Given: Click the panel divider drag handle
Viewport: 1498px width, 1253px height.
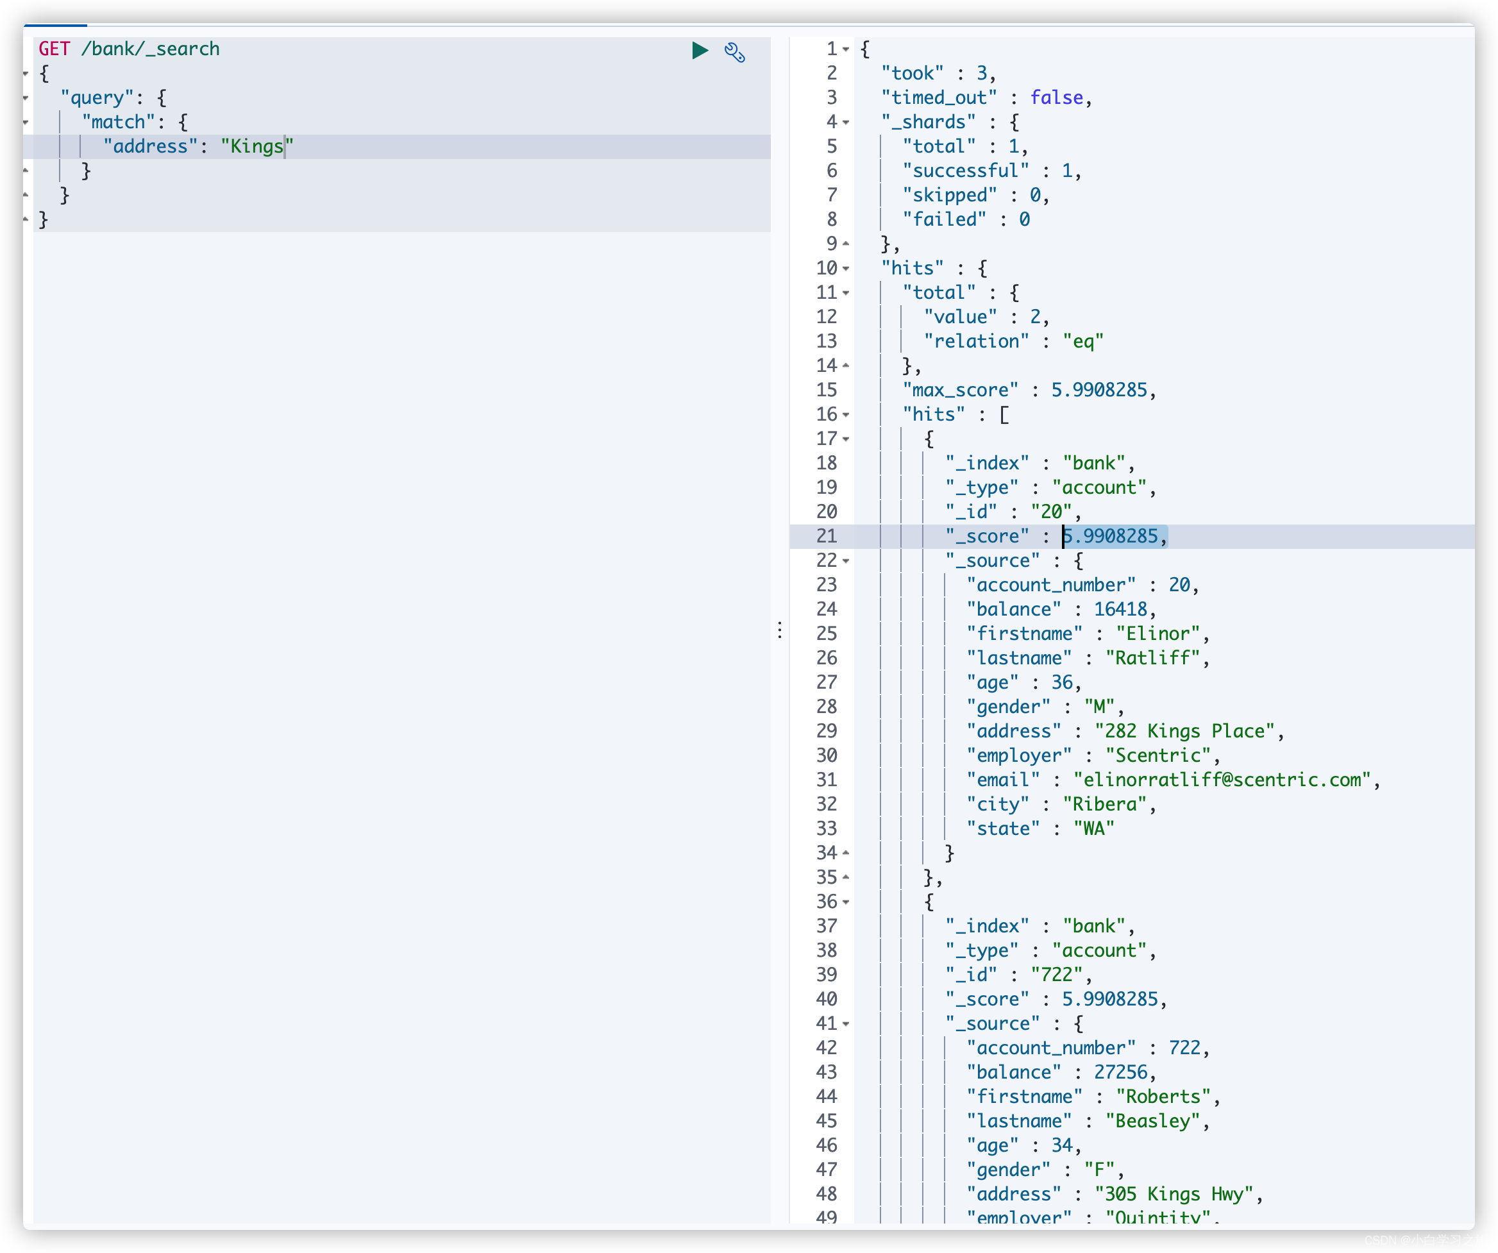Looking at the screenshot, I should pos(780,630).
